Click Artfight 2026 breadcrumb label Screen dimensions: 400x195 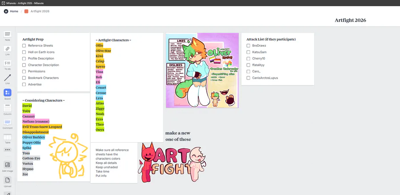40,11
